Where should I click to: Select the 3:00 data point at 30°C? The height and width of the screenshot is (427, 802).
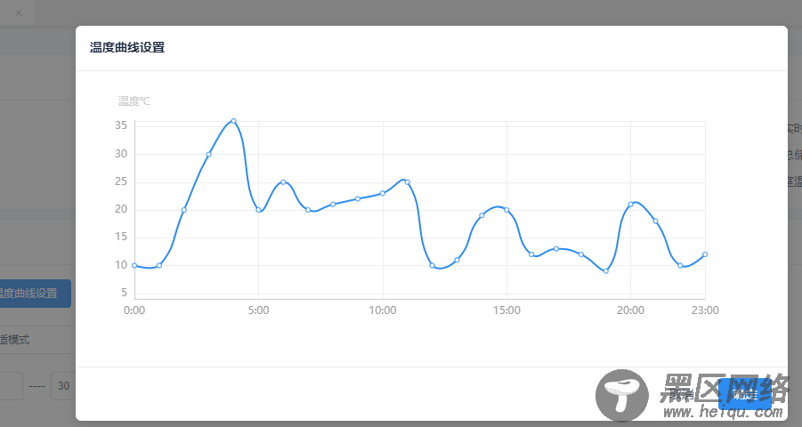(209, 154)
